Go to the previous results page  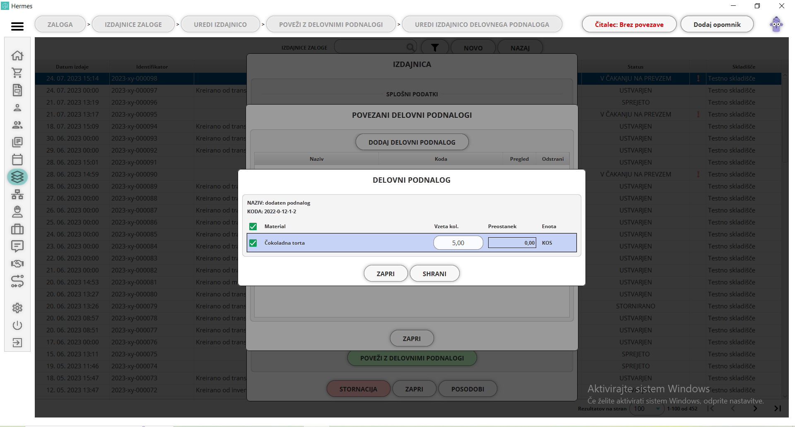point(733,408)
